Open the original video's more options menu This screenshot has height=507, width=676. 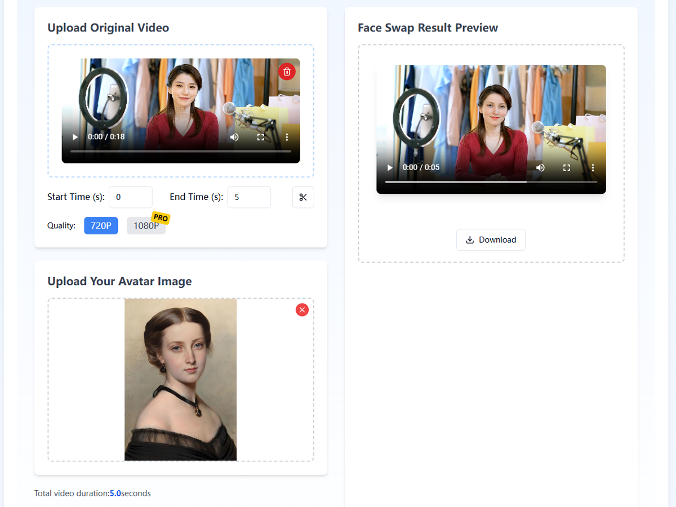(x=287, y=136)
